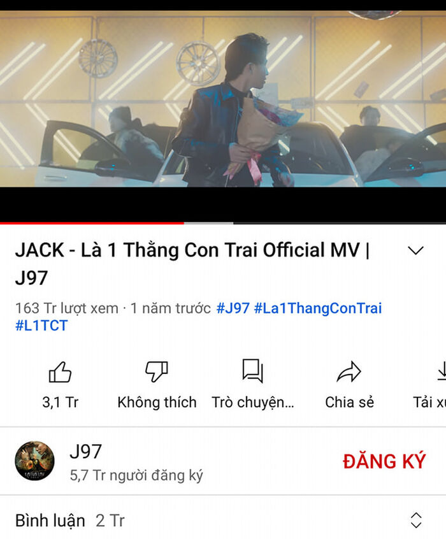Tap the video title text

[x=192, y=264]
